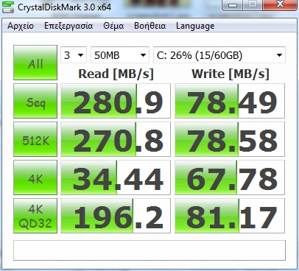Open the Θέμα menu
This screenshot has height=271, width=299.
113,26
